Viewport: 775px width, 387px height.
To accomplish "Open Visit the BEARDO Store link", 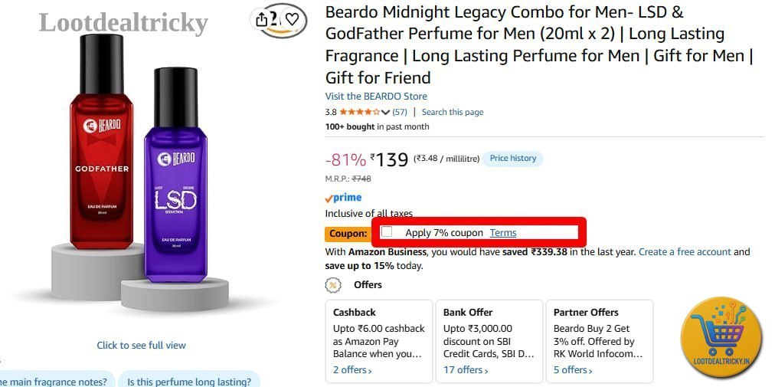I will 376,97.
